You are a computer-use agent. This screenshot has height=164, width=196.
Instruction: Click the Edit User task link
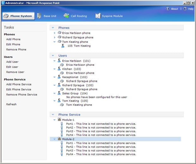[12, 67]
